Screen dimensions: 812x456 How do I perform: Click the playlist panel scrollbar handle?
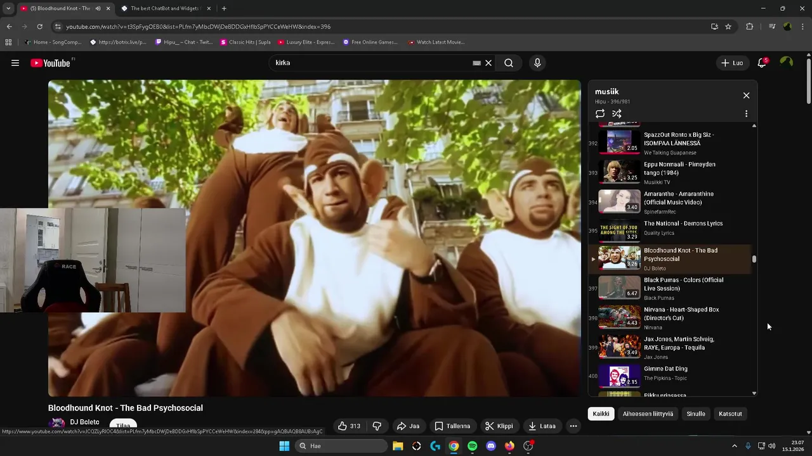tap(754, 259)
